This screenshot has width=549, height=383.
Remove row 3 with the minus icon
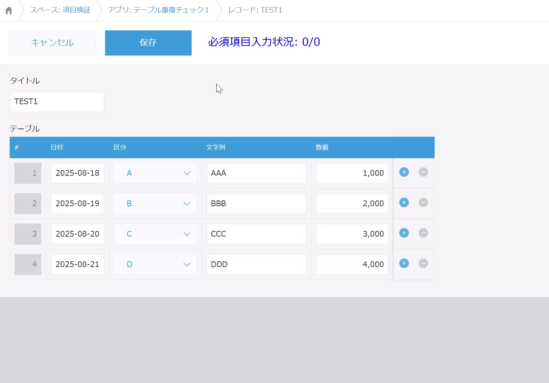tap(423, 233)
